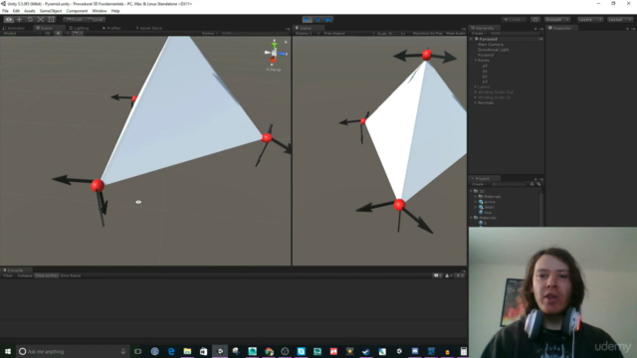Open the Project Create dropdown
637x358 pixels.
coord(479,184)
